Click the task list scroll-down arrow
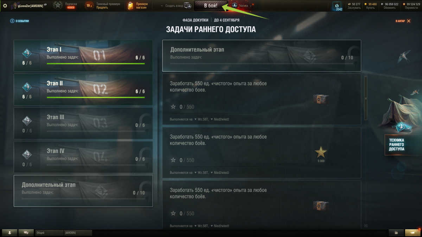 click(366, 226)
